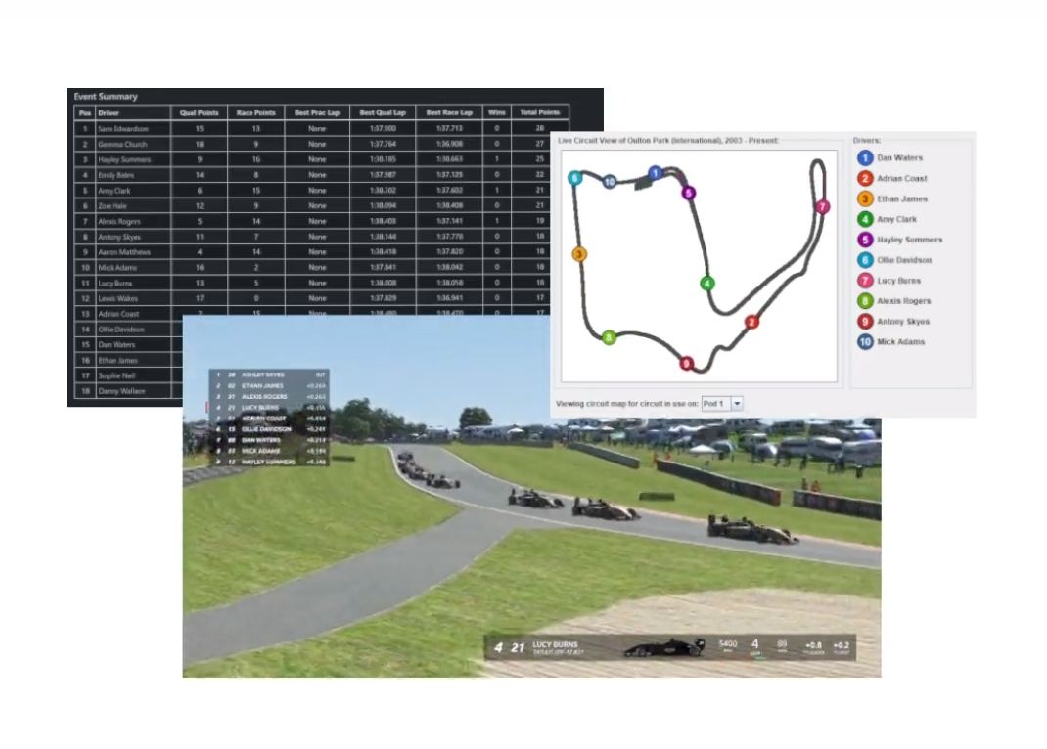The height and width of the screenshot is (749, 1047).
Task: Select lime car marker 8 on circuit map
Action: (609, 338)
